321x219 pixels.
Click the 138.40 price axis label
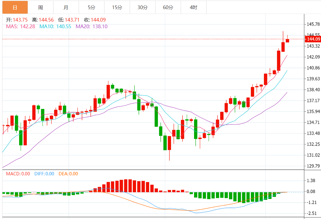click(313, 89)
